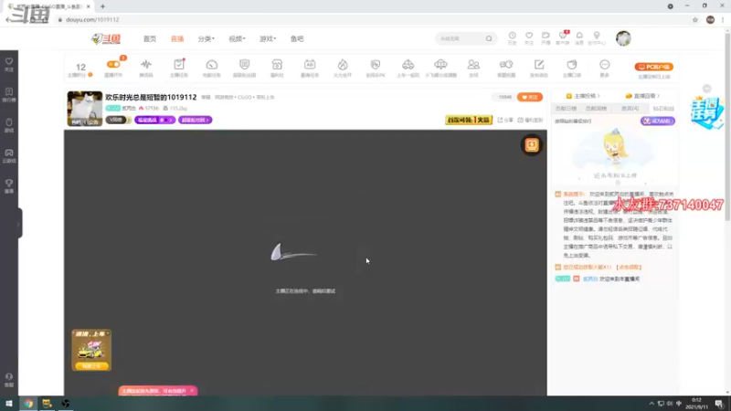The height and width of the screenshot is (411, 731).
Task: Click the 举报 report link beside title
Action: pyautogui.click(x=206, y=98)
